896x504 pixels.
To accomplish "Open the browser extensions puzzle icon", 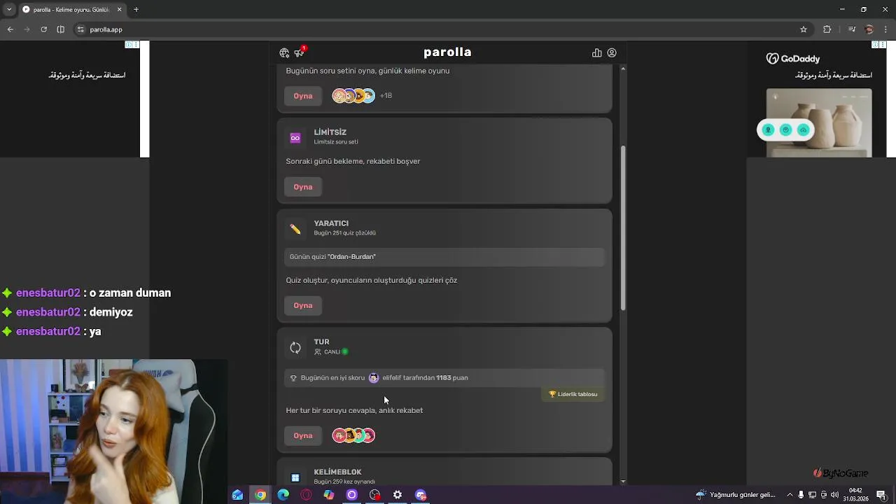I will click(827, 29).
